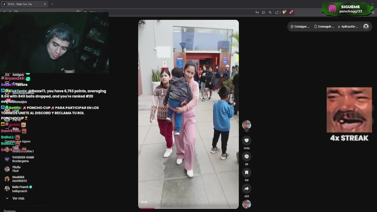Click the leftmost address bar toolbar icon
The width and height of the screenshot is (377, 212).
click(257, 12)
